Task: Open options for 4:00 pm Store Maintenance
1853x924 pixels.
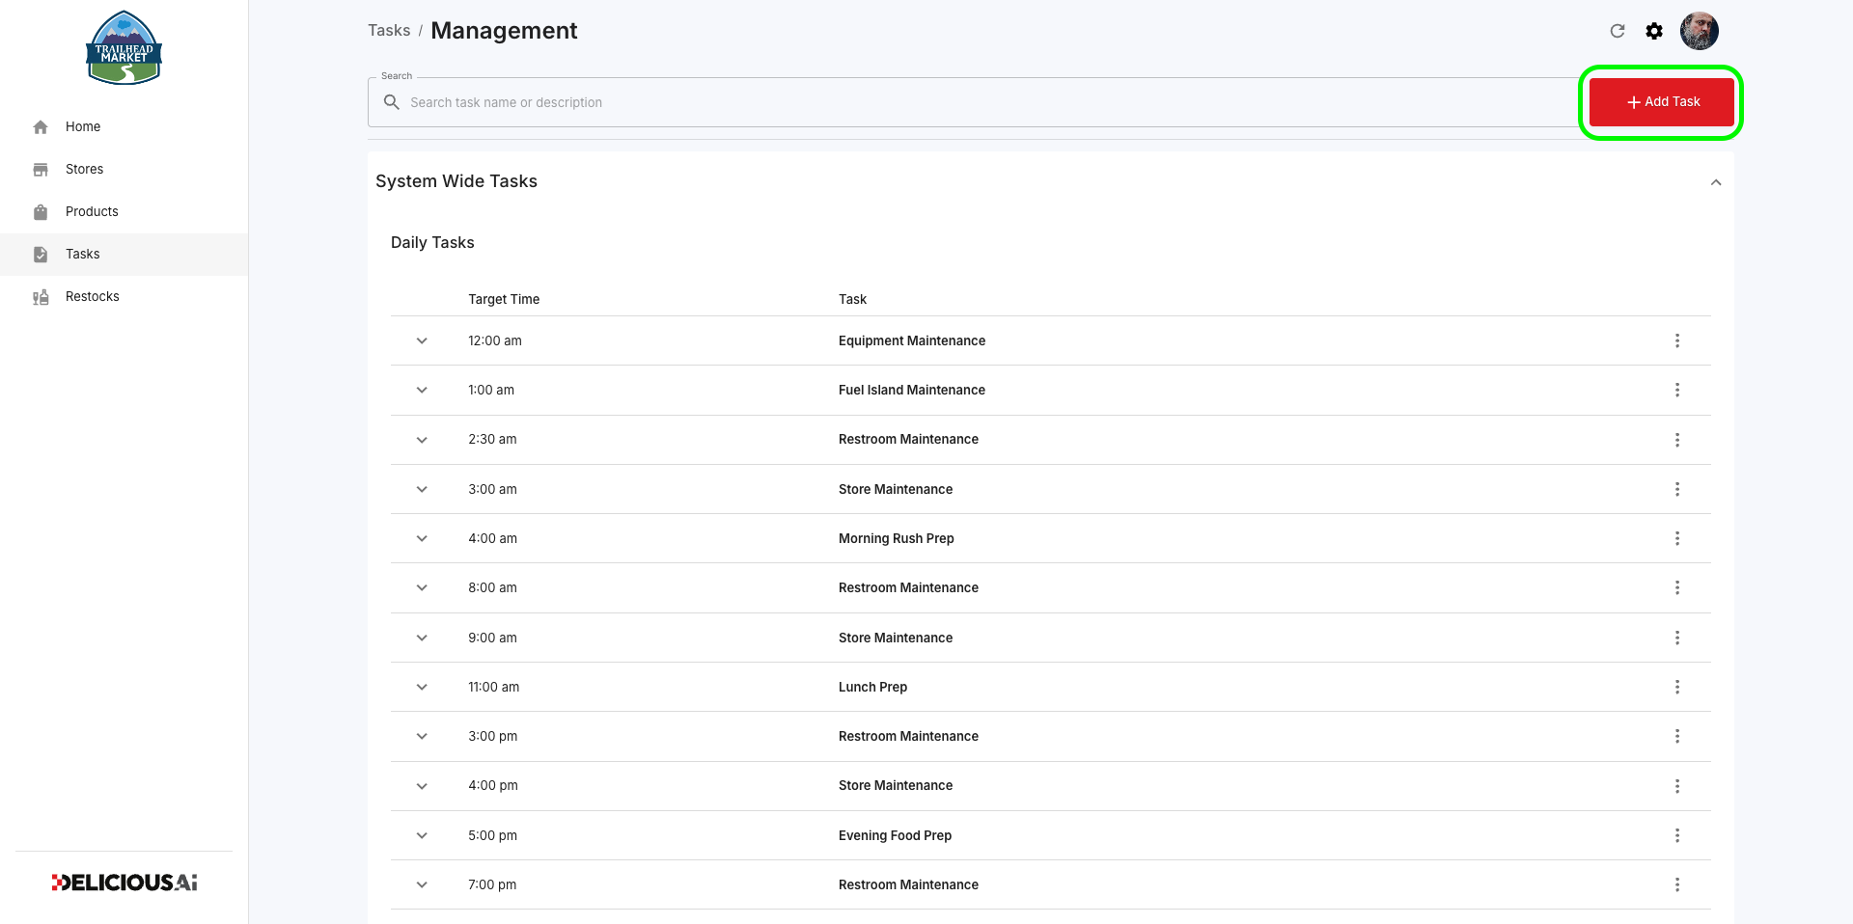Action: pyautogui.click(x=1677, y=786)
